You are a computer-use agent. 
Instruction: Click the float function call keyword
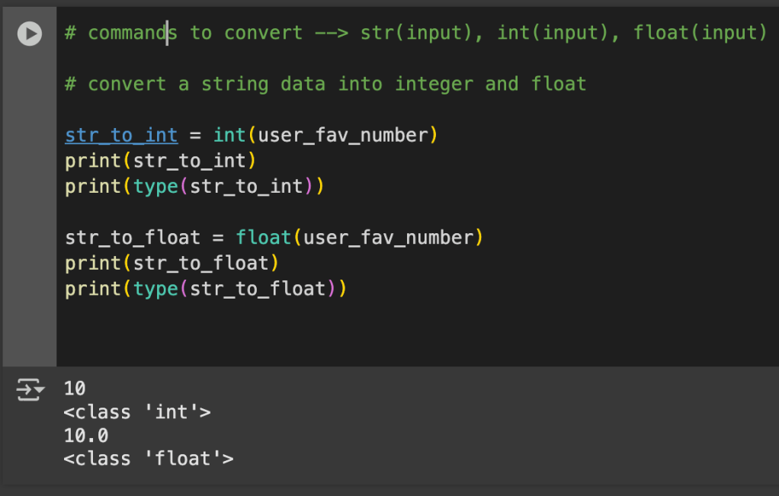point(263,238)
